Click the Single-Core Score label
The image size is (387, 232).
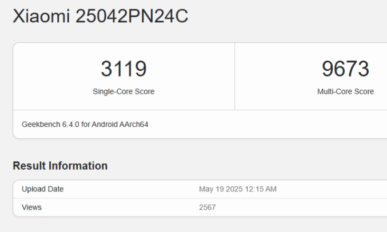(123, 91)
